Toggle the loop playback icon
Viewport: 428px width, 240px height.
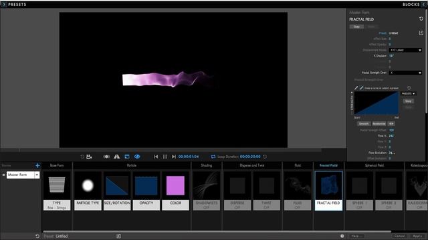point(213,157)
